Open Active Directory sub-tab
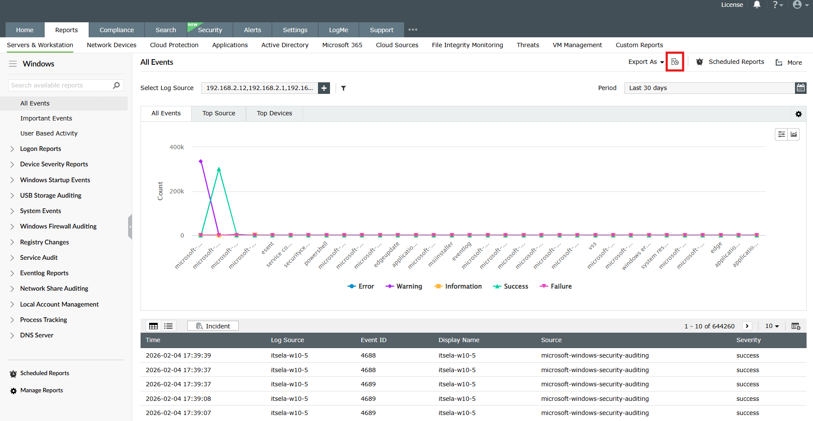Image resolution: width=813 pixels, height=421 pixels. coord(285,45)
